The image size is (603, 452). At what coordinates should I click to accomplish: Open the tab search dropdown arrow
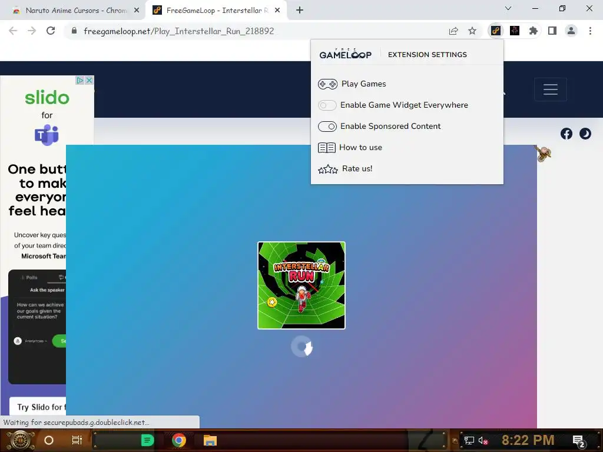pyautogui.click(x=508, y=8)
